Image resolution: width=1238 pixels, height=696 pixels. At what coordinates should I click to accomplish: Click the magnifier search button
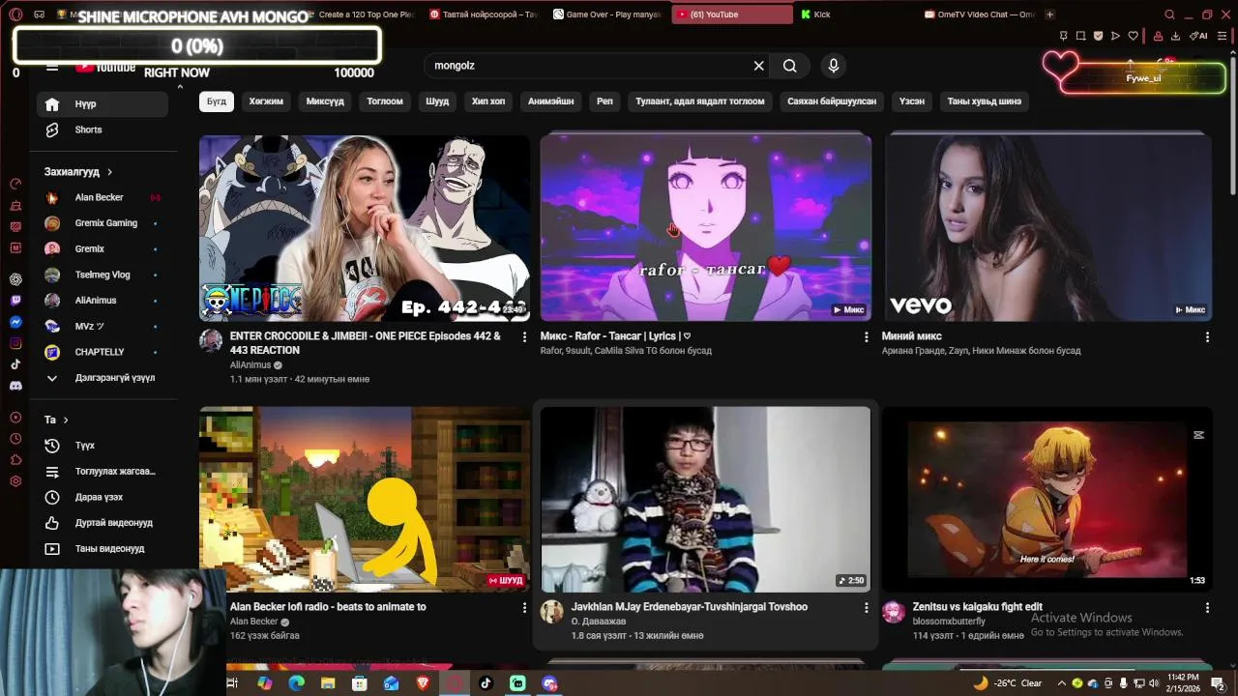click(x=790, y=66)
